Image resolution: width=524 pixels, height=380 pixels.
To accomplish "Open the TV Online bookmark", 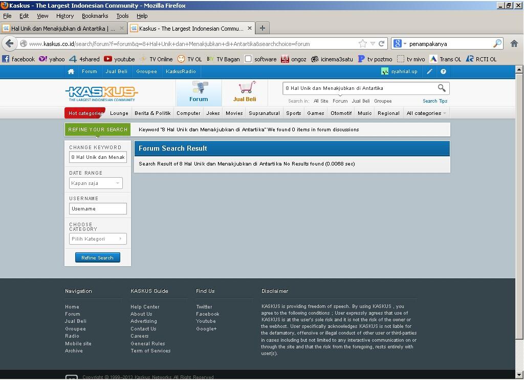I will [156, 59].
